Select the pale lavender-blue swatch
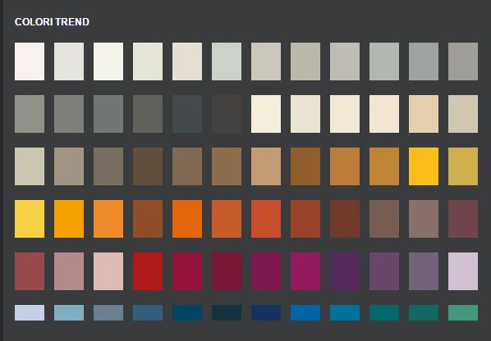The height and width of the screenshot is (341, 491). [30, 312]
